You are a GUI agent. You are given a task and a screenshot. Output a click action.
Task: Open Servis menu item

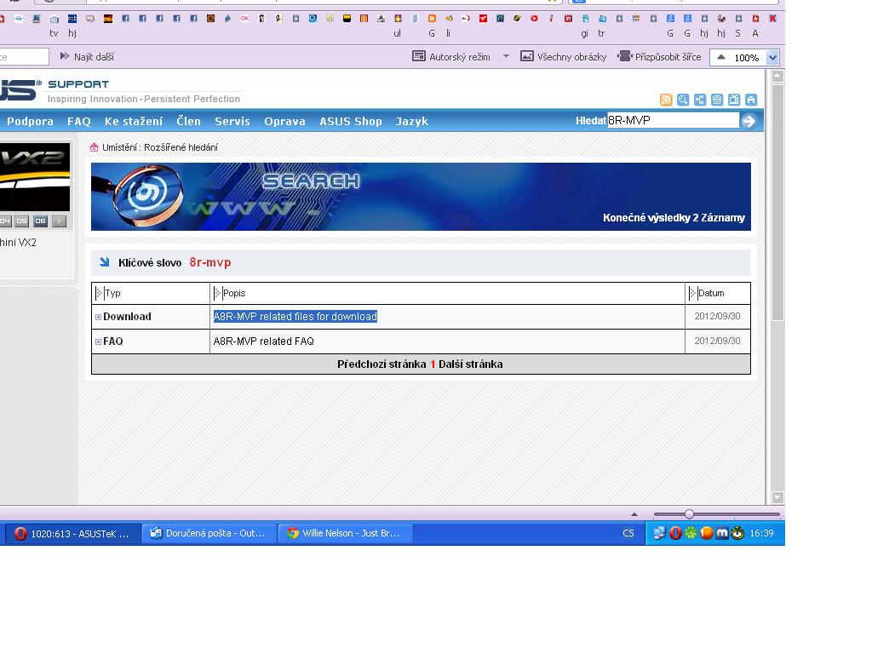coord(232,121)
